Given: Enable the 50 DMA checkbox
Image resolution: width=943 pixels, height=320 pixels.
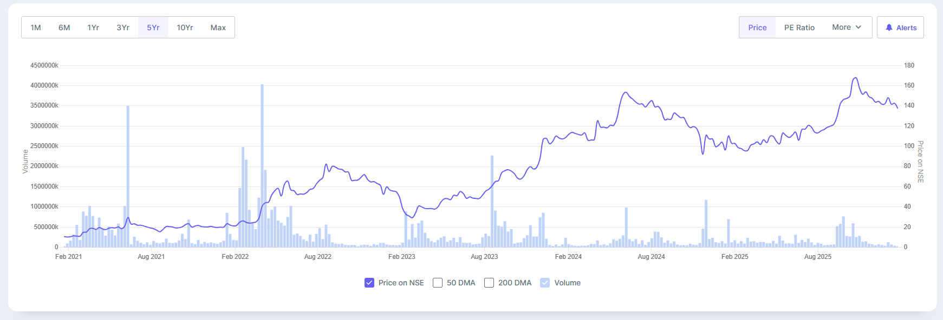Looking at the screenshot, I should [438, 283].
